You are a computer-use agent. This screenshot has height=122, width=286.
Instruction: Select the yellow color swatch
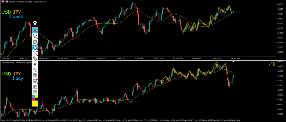click(35, 103)
